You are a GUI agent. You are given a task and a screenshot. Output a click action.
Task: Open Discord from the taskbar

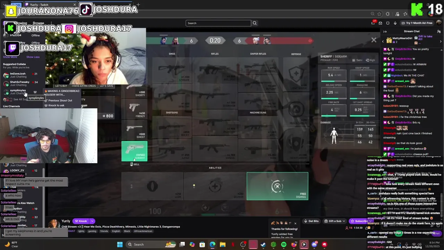(314, 244)
